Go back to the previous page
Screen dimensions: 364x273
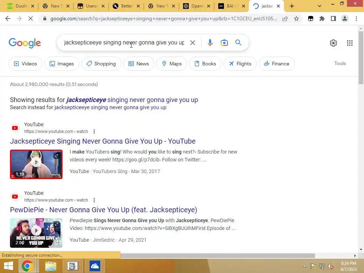click(8, 18)
